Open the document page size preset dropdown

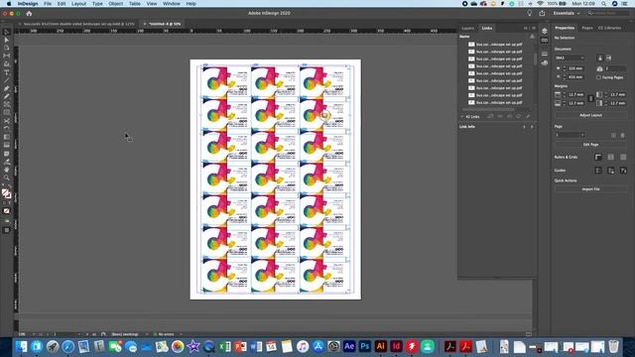[570, 58]
